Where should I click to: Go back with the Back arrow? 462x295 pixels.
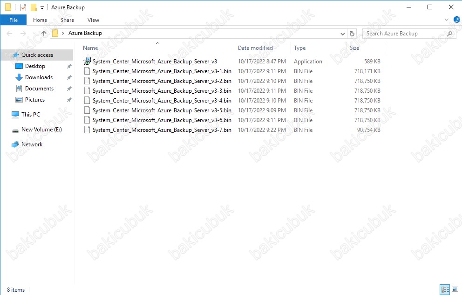9,34
